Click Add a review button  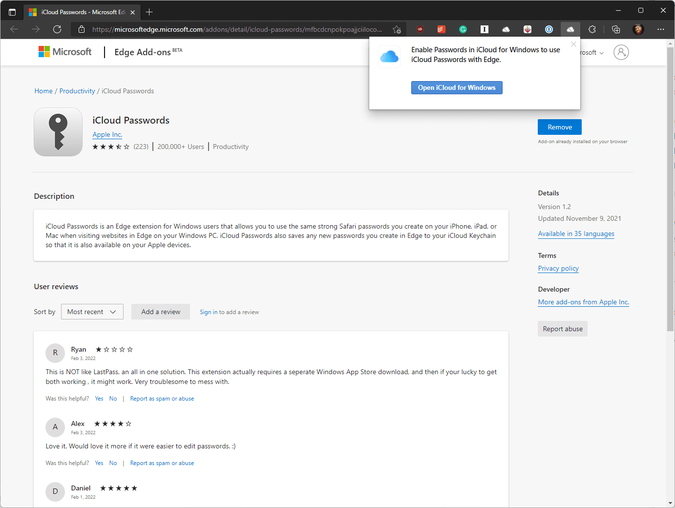click(161, 312)
